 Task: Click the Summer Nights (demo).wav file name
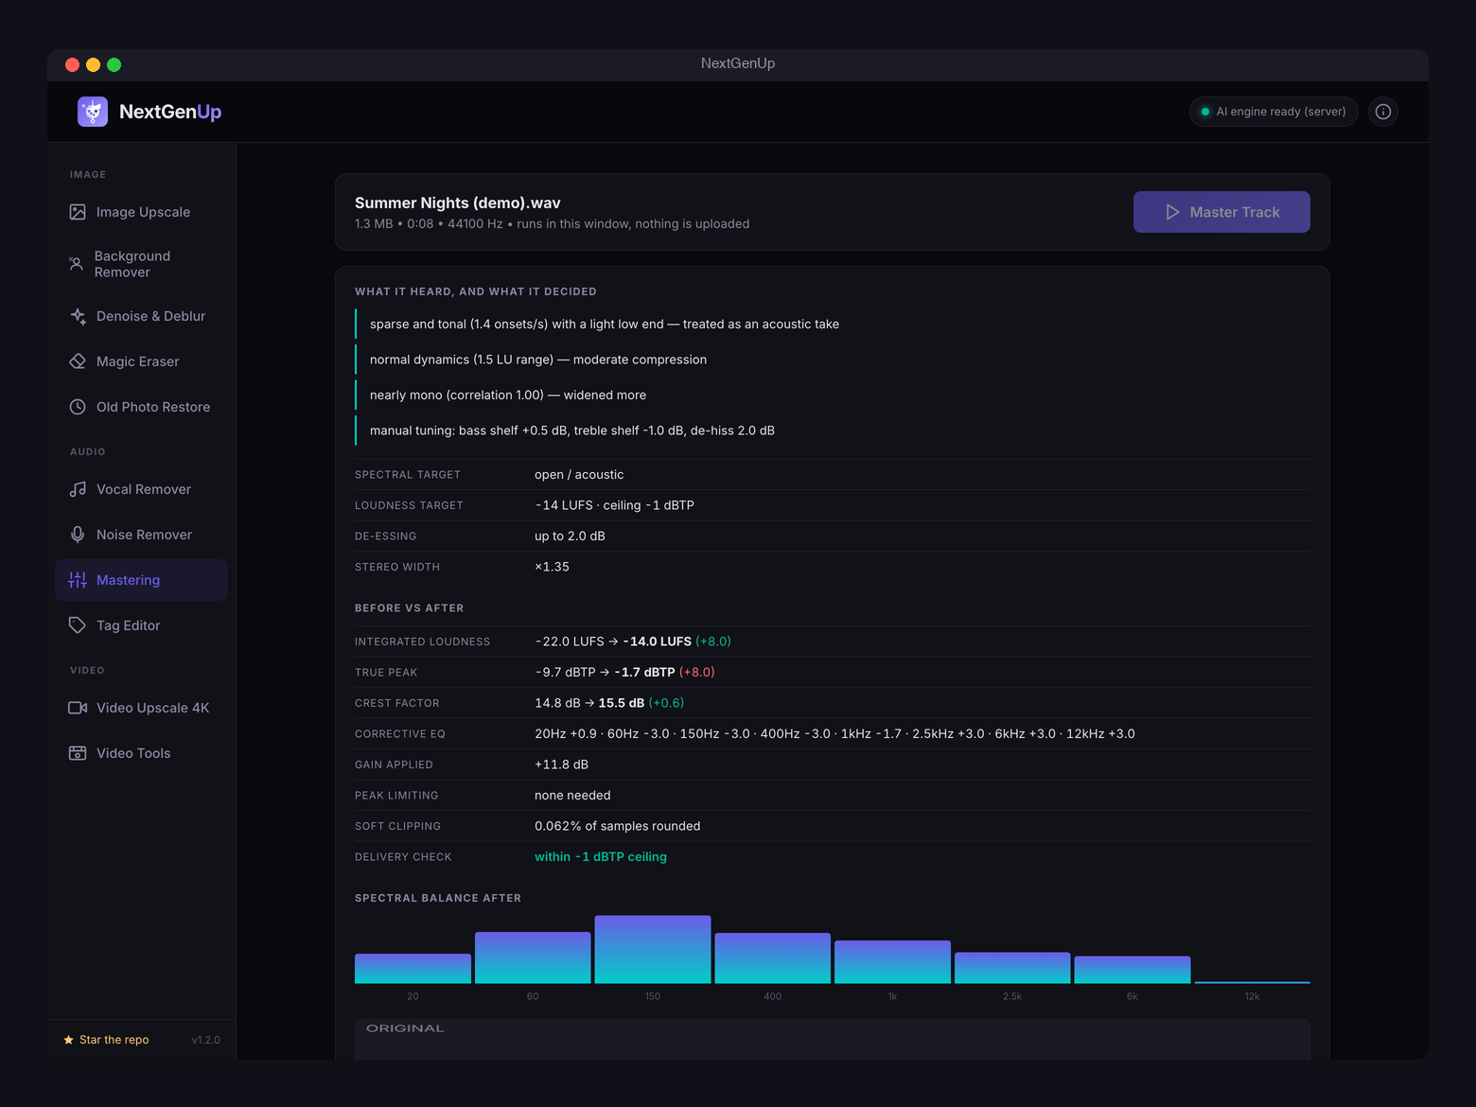[x=458, y=202]
